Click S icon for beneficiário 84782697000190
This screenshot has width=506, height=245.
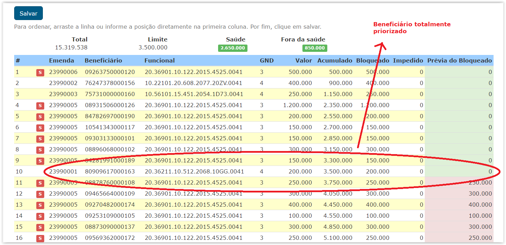40,116
